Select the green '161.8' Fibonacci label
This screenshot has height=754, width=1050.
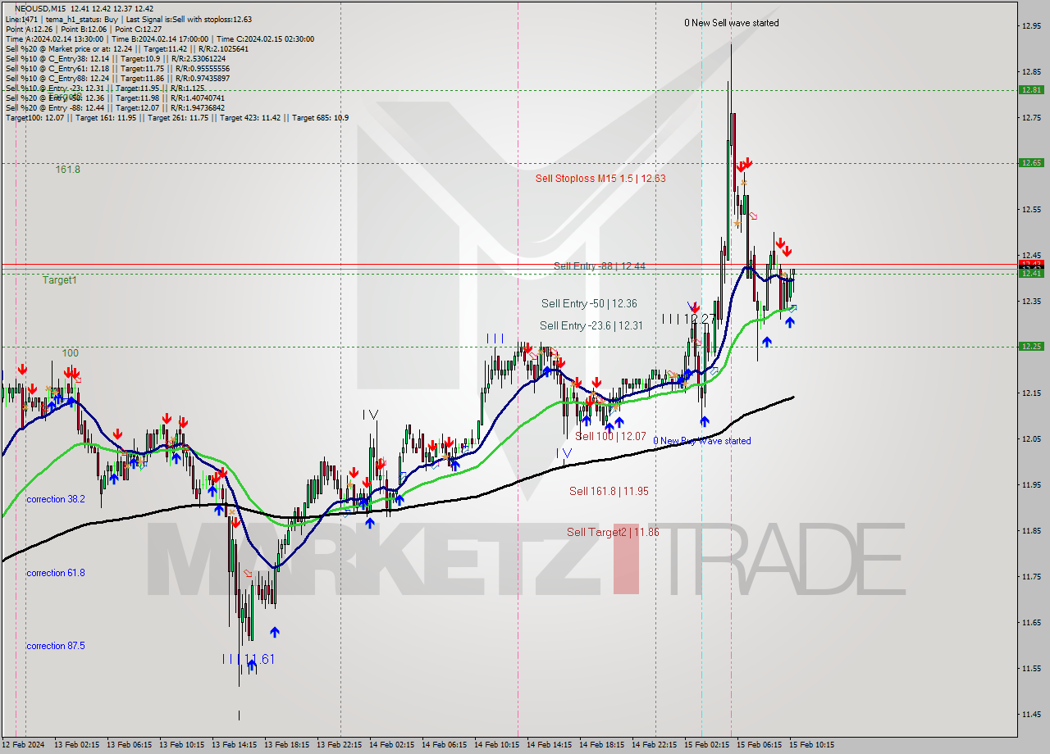point(68,169)
